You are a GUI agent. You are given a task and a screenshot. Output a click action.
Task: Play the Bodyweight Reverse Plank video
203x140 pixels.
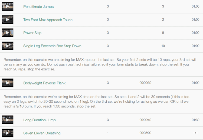point(8,83)
